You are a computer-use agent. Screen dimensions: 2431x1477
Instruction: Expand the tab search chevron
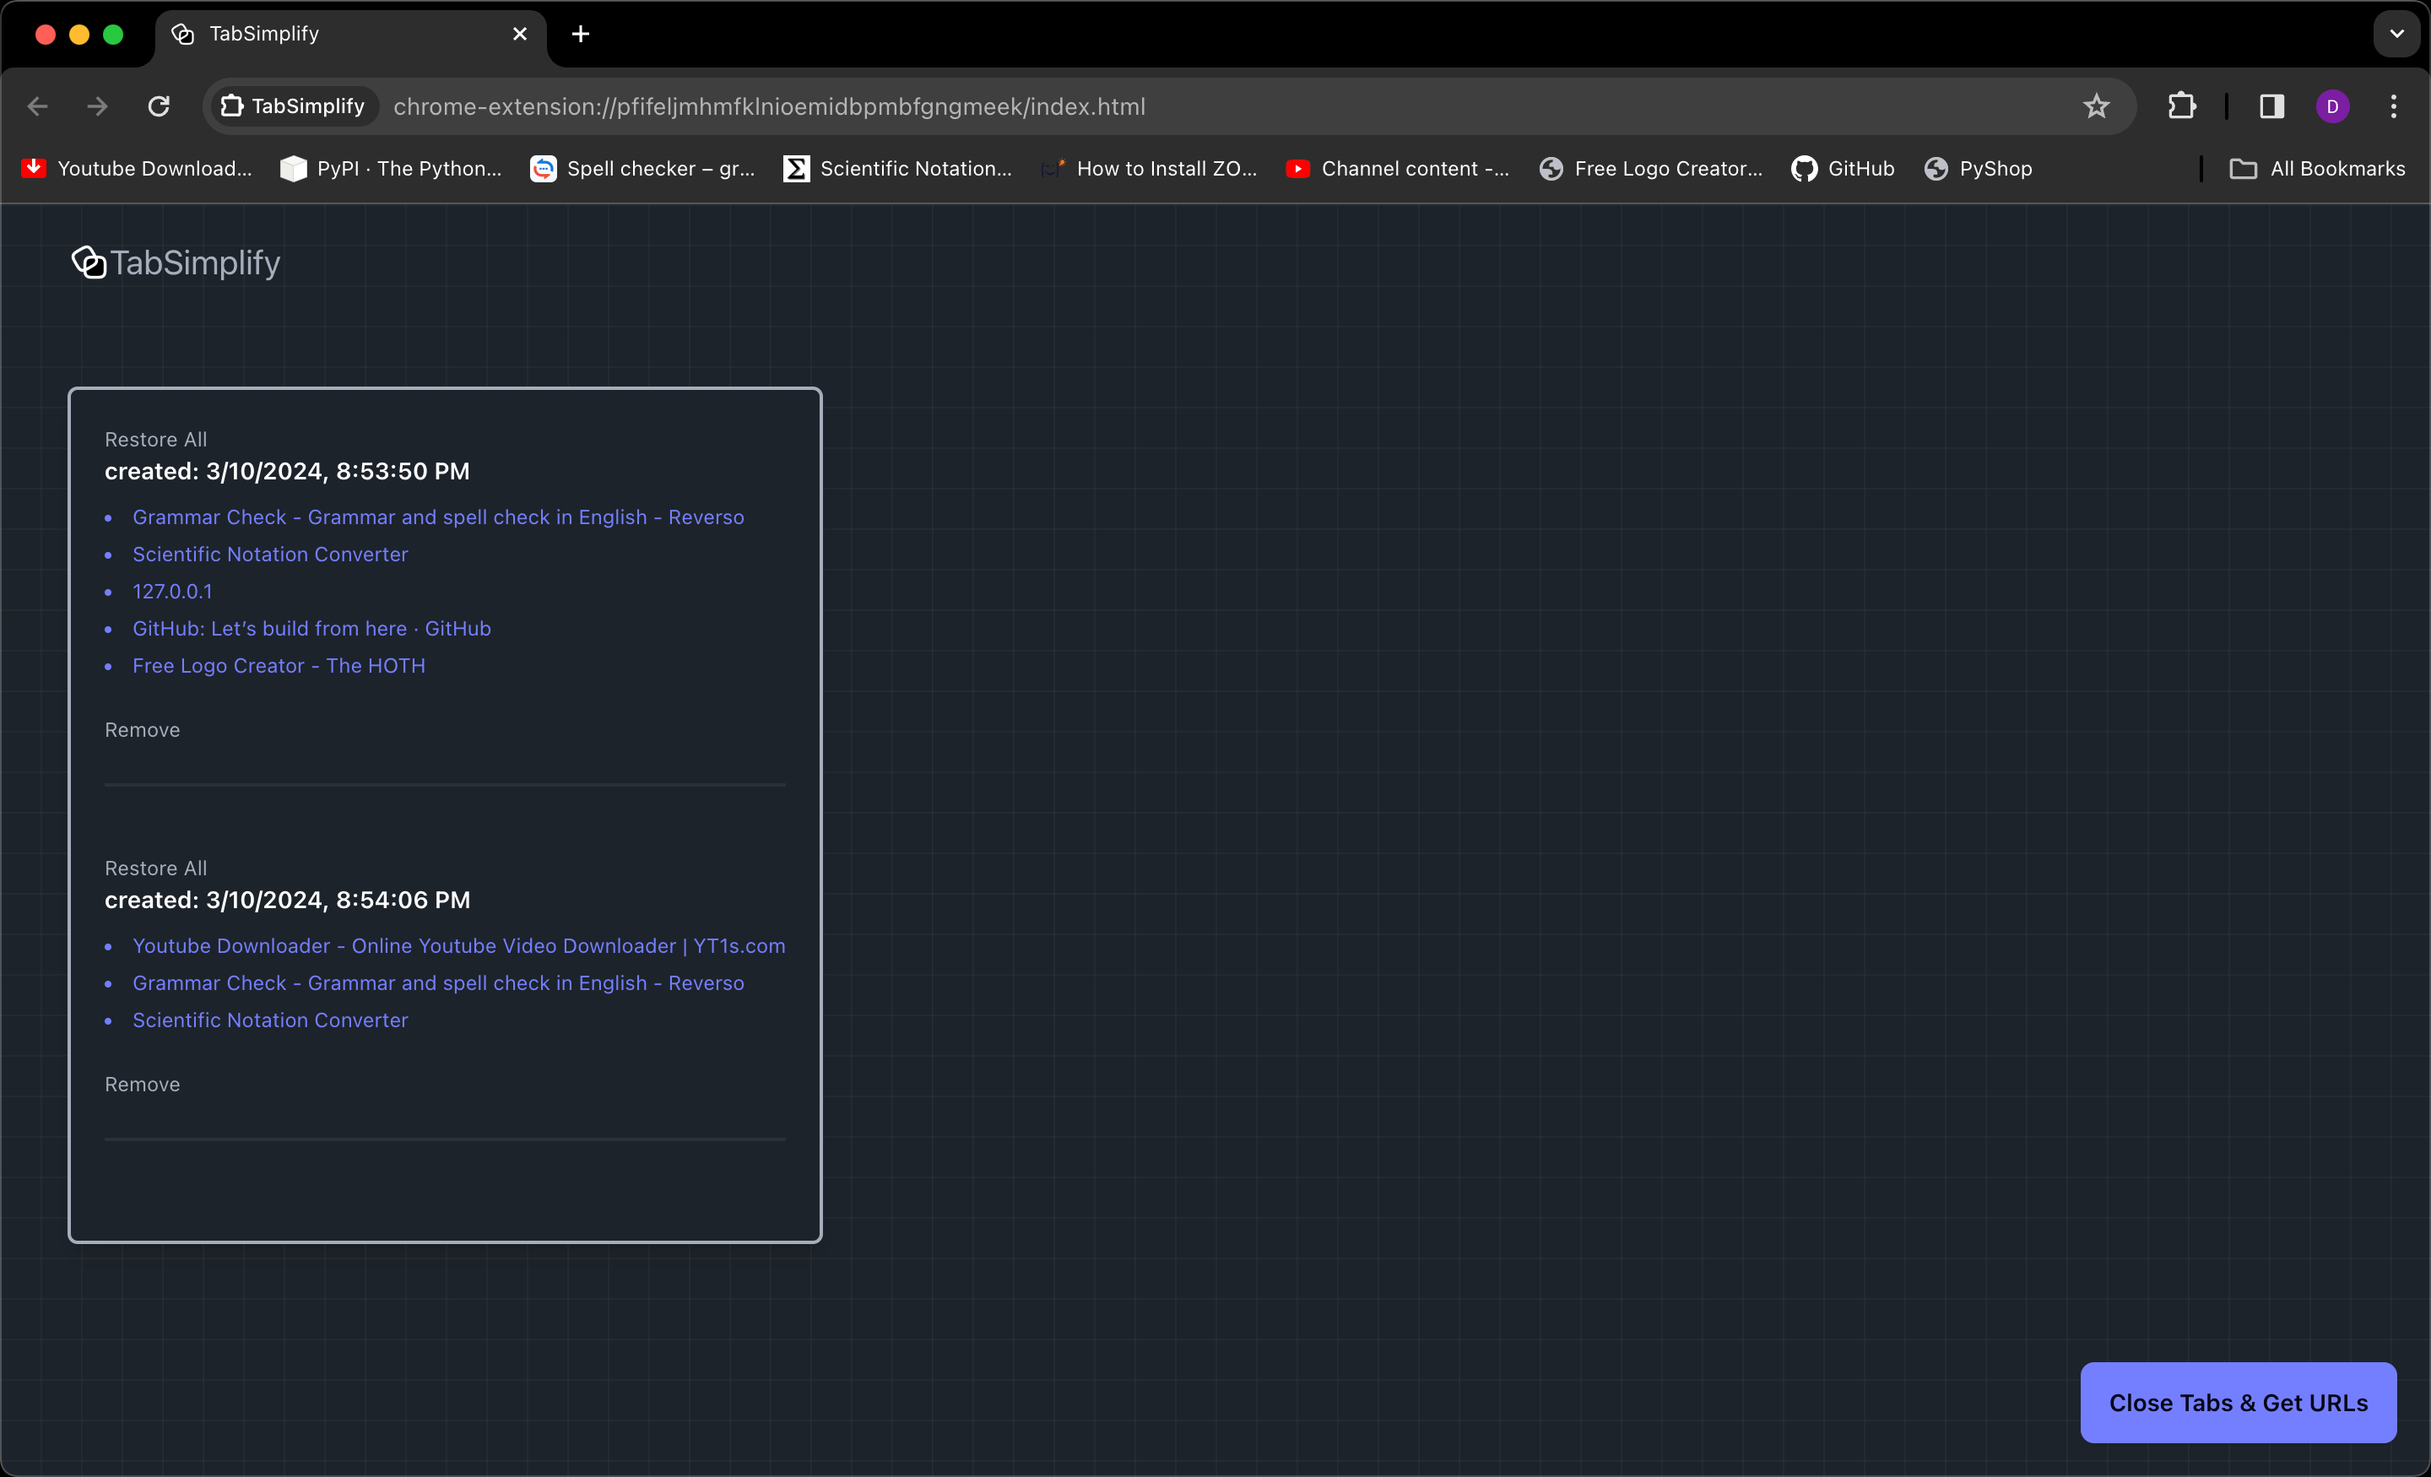pyautogui.click(x=2396, y=35)
